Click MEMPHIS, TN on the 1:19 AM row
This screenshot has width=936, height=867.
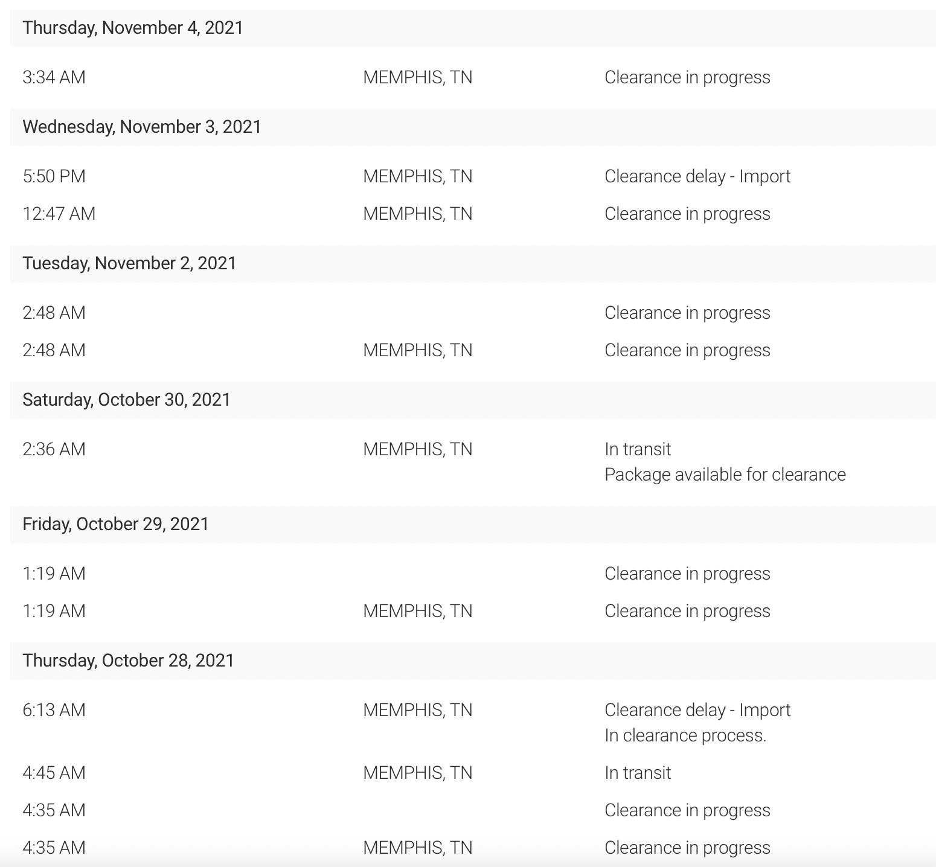[418, 611]
